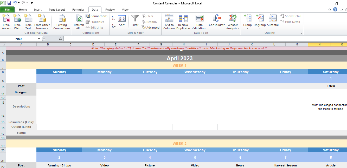This screenshot has height=168, width=347.
Task: Click the Harvest Season cell
Action: [x=285, y=165]
